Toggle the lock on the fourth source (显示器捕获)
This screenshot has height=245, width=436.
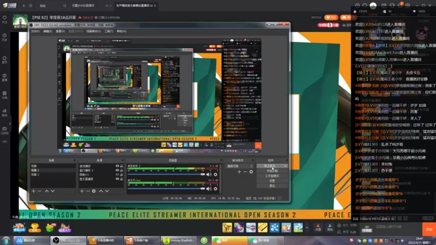click(x=122, y=179)
